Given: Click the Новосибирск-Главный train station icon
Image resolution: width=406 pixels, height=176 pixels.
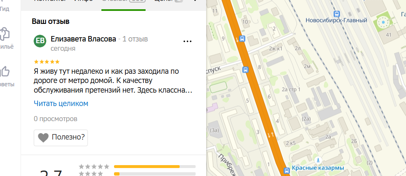Looking at the screenshot, I should point(337,14).
